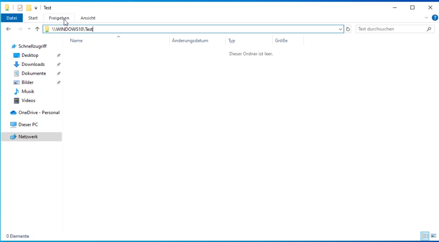Open Downloads in the navigation pane
This screenshot has height=242, width=439.
pos(33,64)
